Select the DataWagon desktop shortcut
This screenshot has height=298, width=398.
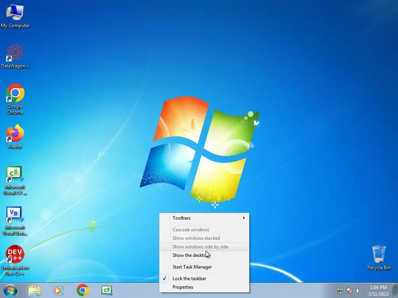[15, 56]
